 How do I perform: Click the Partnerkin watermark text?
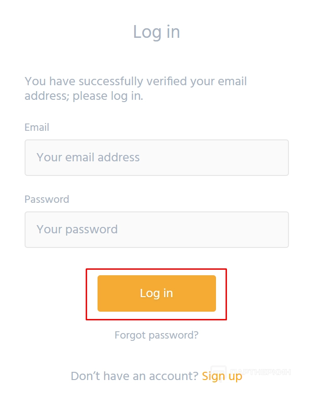pos(260,372)
